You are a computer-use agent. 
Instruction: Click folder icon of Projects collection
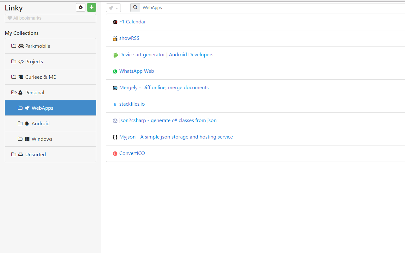click(14, 61)
